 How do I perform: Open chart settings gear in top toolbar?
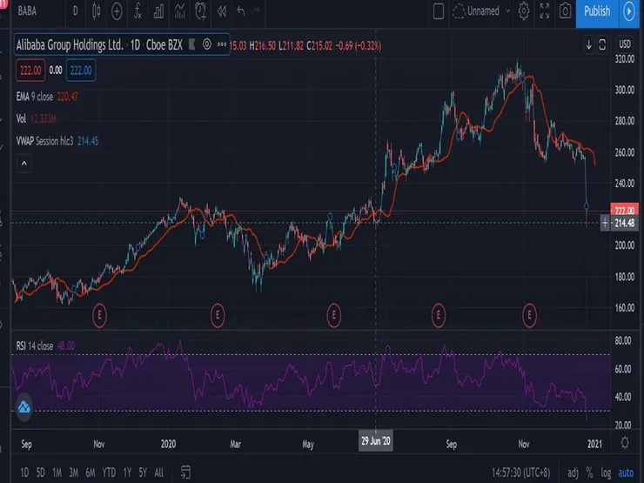tap(524, 11)
